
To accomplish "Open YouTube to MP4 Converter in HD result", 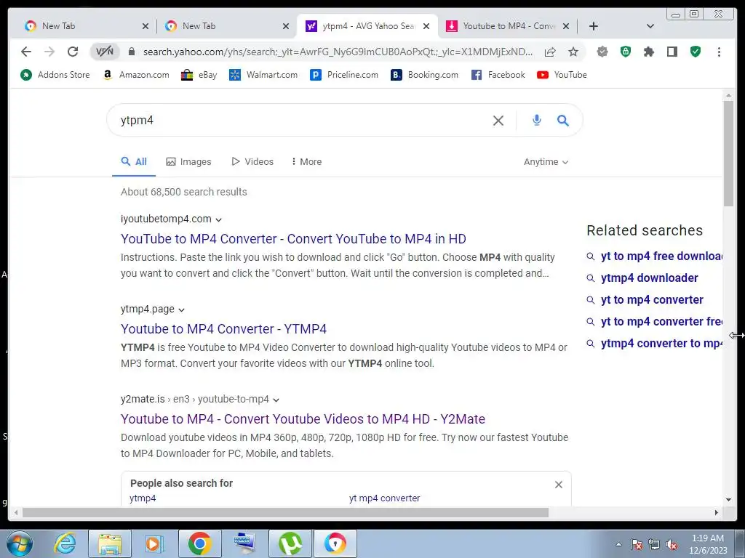I will point(293,238).
